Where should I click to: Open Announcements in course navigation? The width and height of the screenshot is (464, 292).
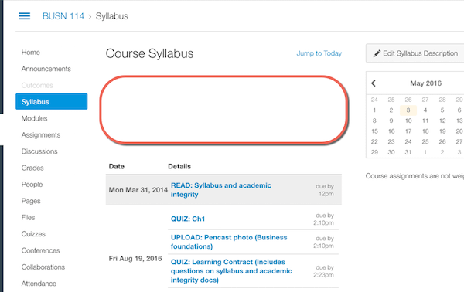[x=46, y=69]
